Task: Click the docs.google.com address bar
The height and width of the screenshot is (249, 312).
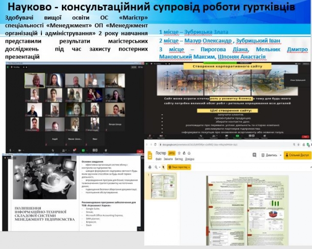Action: point(200,144)
